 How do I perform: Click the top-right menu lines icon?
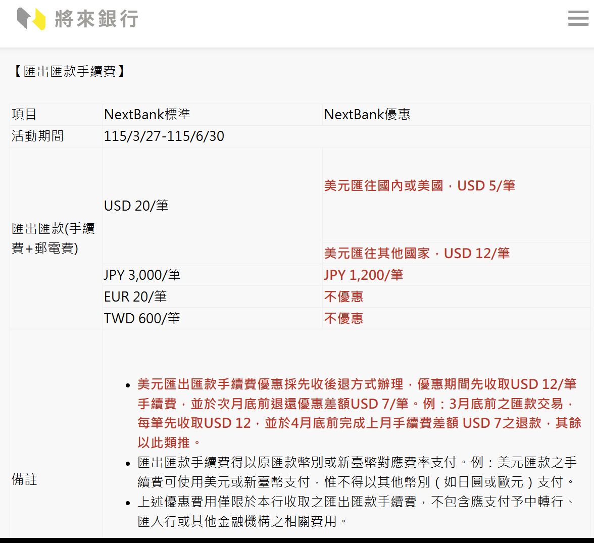(578, 19)
